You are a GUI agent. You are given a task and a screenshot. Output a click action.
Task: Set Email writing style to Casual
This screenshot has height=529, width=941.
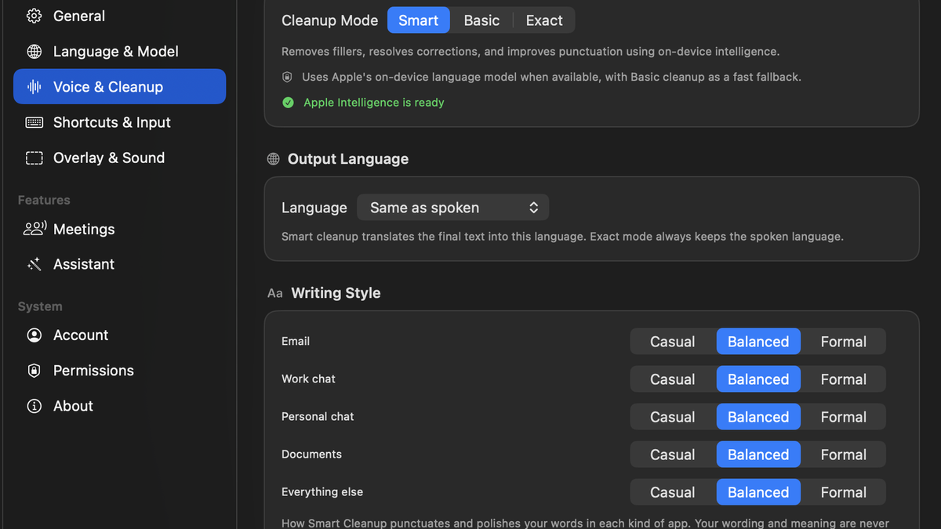673,342
